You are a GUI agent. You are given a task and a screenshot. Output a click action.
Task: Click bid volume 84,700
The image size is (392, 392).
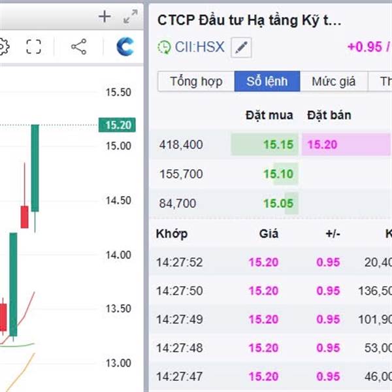pyautogui.click(x=178, y=203)
